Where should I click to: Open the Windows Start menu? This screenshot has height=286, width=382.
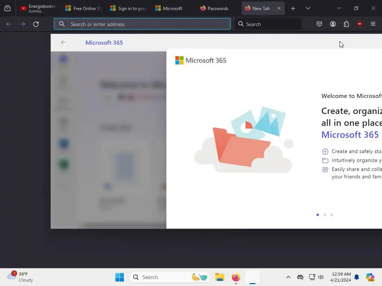[119, 277]
